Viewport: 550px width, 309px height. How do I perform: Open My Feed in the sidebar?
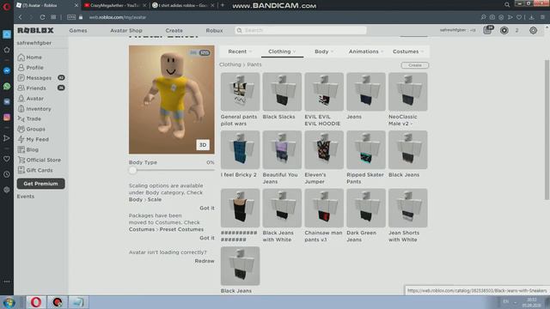[x=34, y=139]
